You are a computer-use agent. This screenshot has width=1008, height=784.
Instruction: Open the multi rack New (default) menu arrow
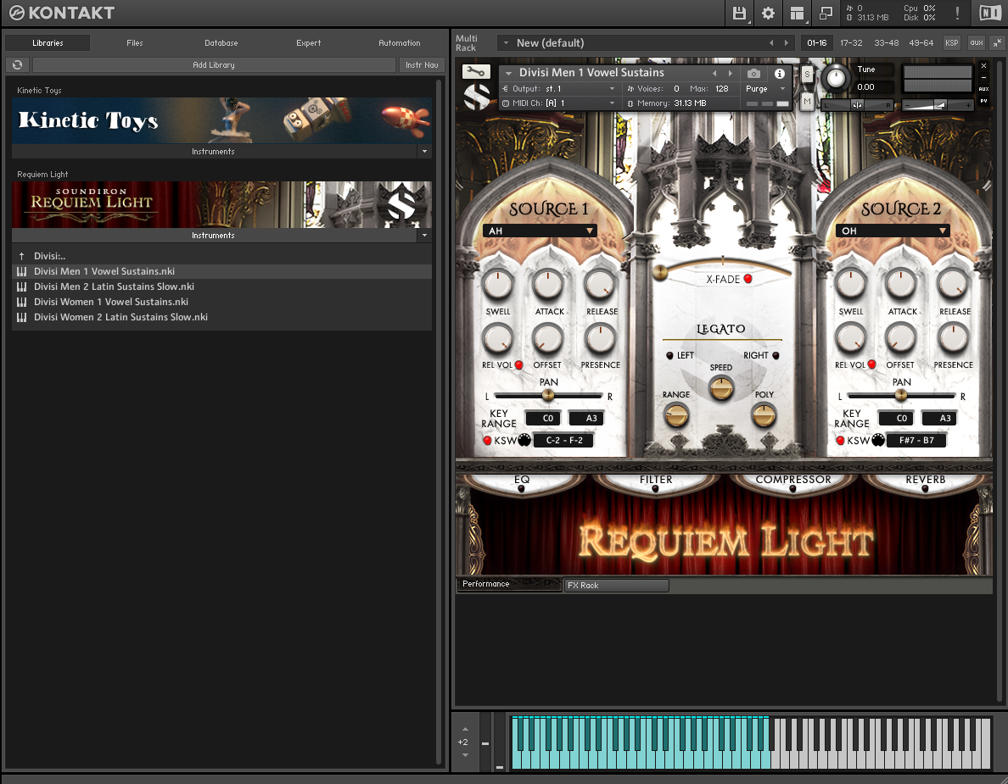click(x=506, y=43)
